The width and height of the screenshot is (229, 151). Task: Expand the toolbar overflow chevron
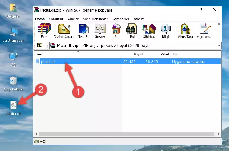pos(219,24)
